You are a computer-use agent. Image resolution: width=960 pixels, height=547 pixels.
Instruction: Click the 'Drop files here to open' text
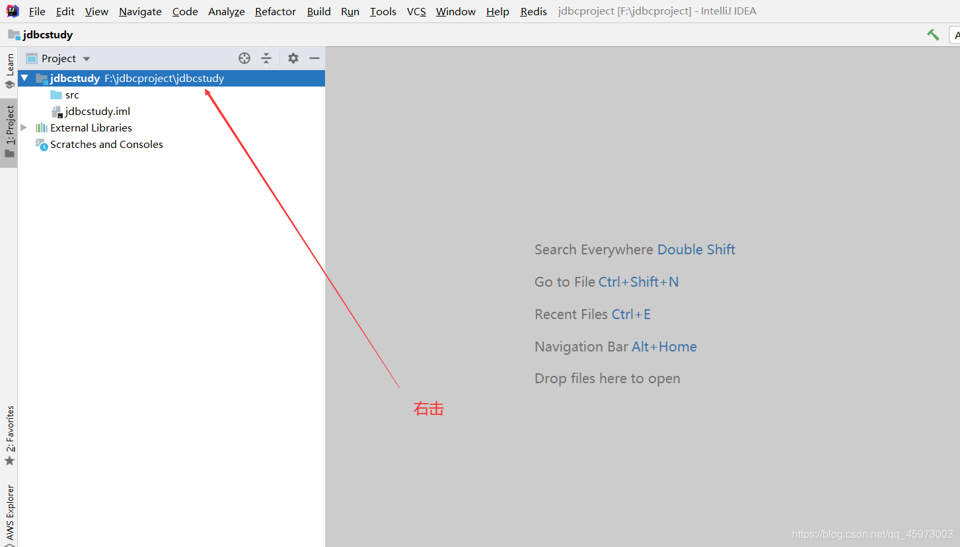pyautogui.click(x=607, y=379)
